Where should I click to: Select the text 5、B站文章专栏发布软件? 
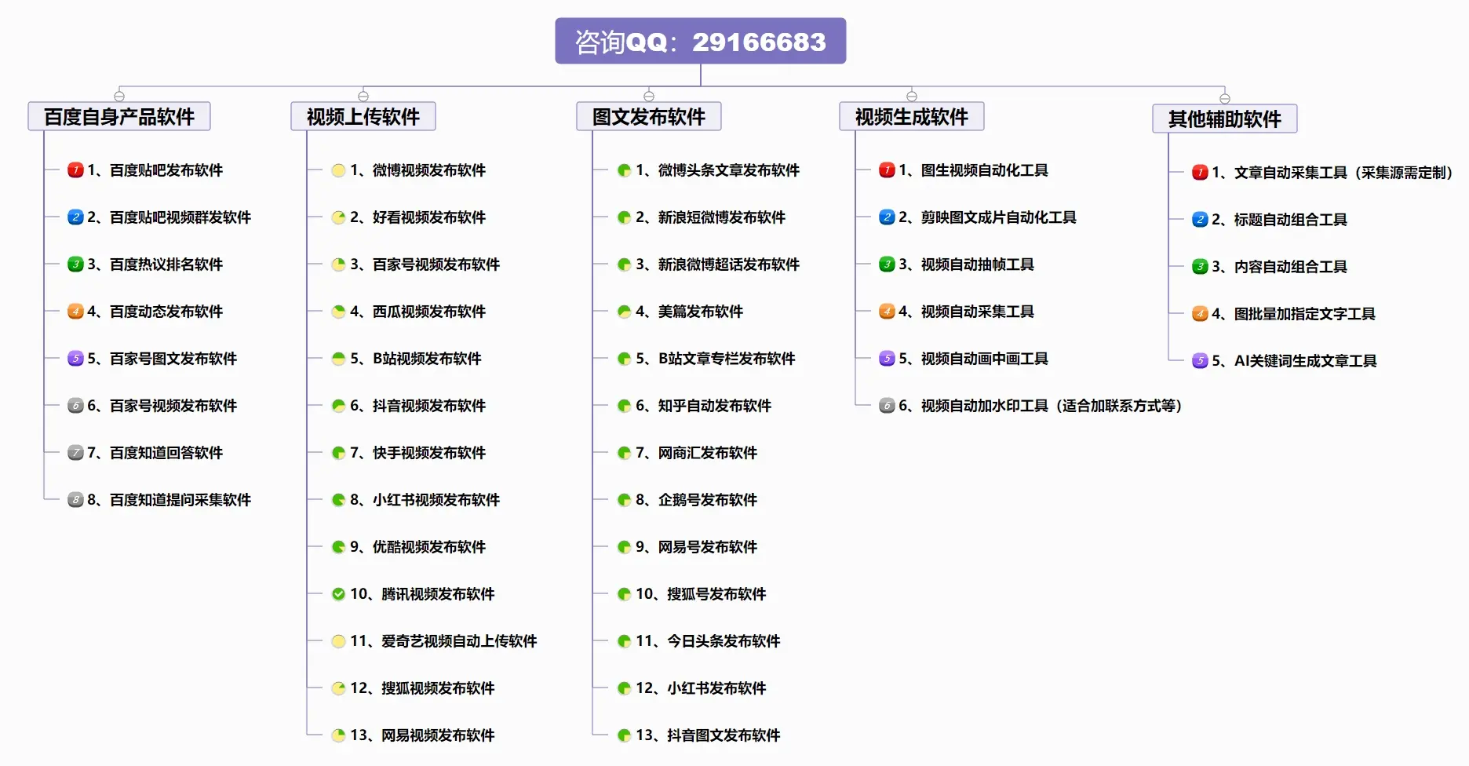[x=716, y=359]
